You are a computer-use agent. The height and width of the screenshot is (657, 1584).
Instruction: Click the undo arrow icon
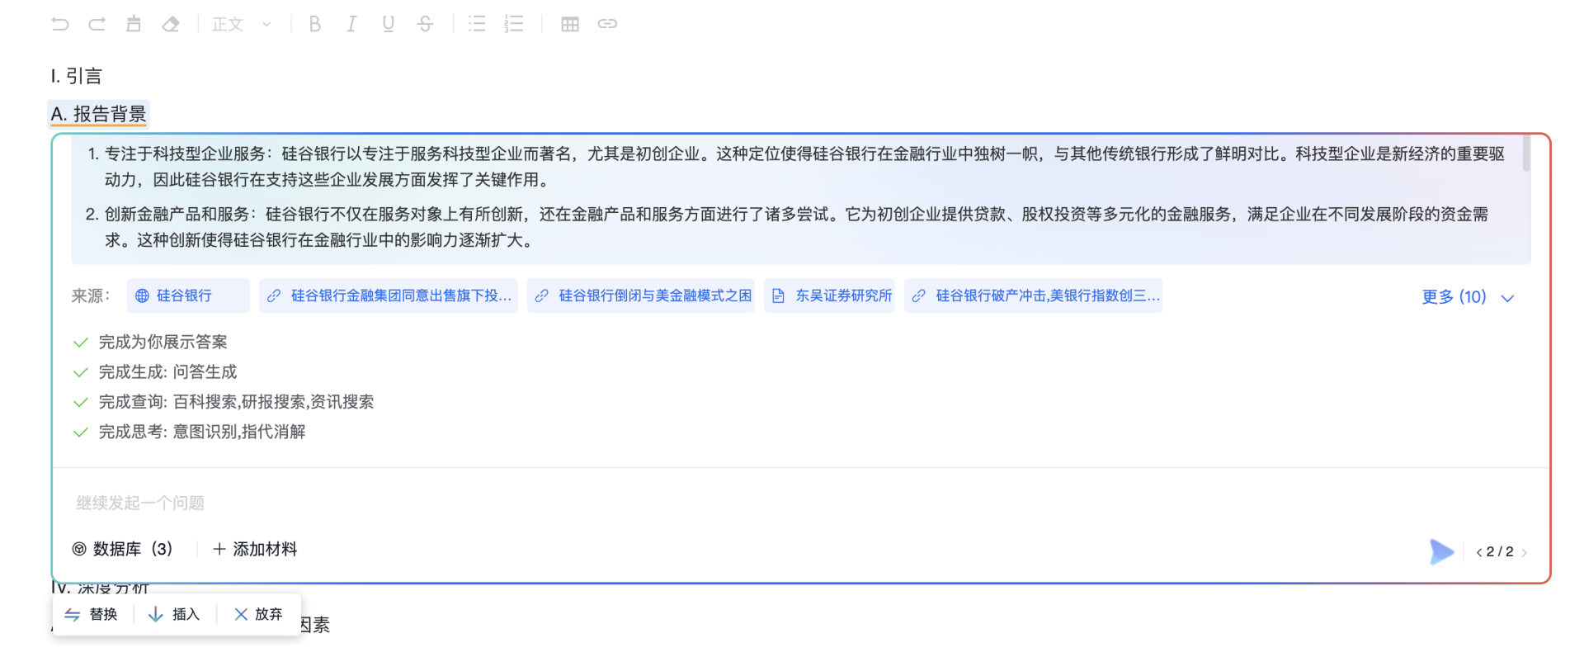click(60, 24)
